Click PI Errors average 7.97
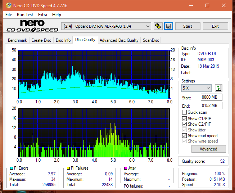Viewport: 235px width, 193px height. pyautogui.click(x=52, y=174)
